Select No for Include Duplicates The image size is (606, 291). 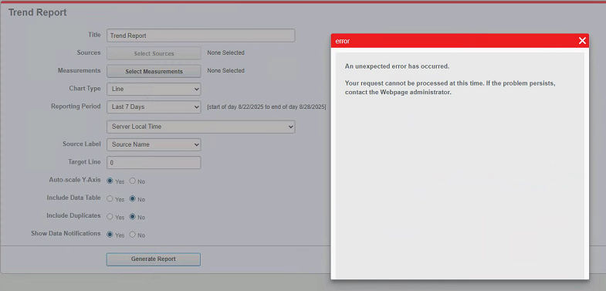pyautogui.click(x=133, y=217)
